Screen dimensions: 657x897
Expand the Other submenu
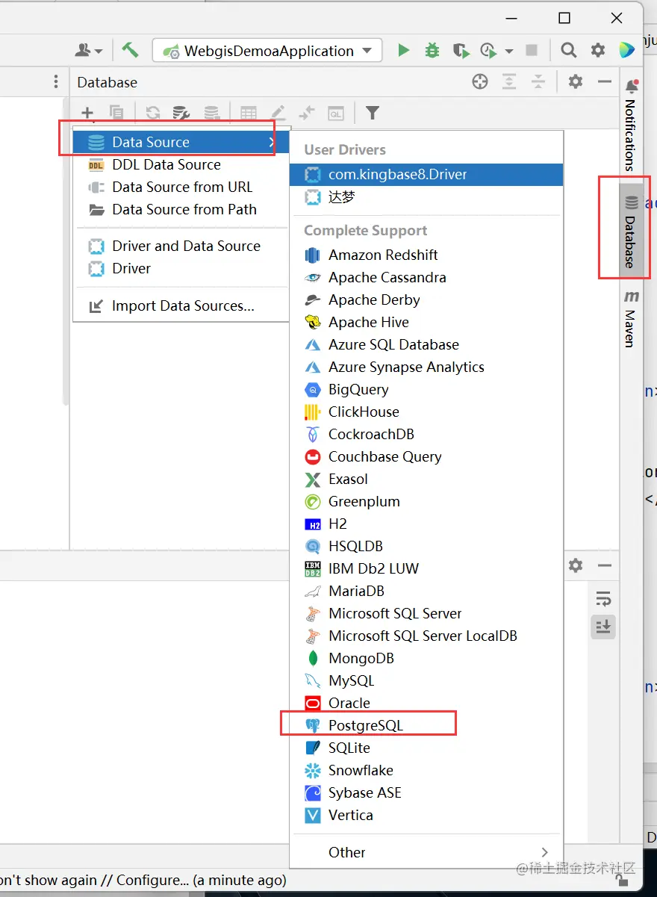(x=426, y=852)
